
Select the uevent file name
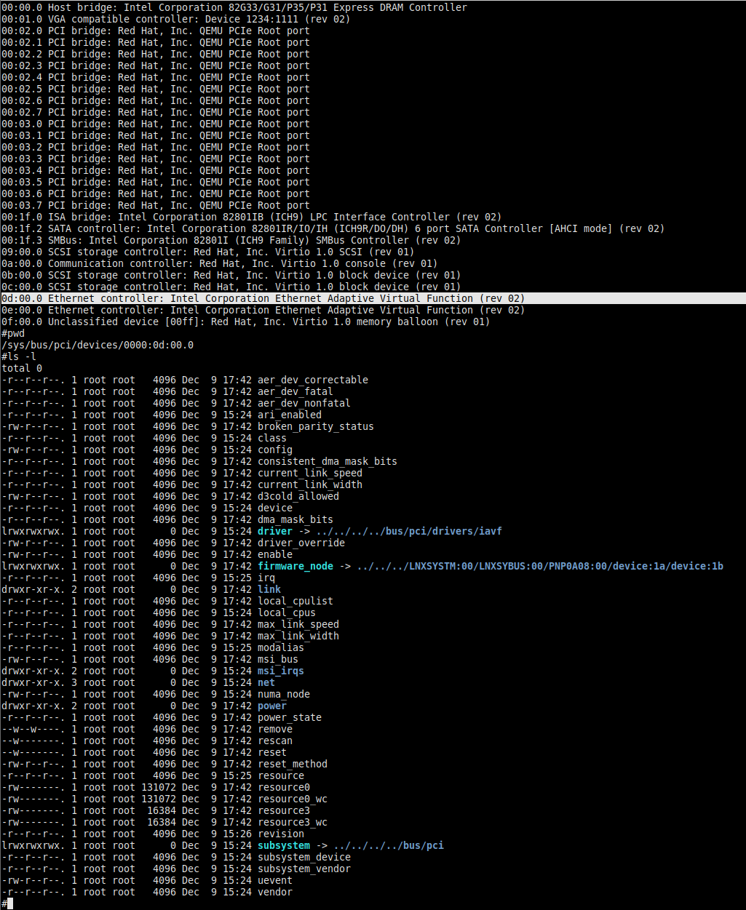(x=275, y=880)
